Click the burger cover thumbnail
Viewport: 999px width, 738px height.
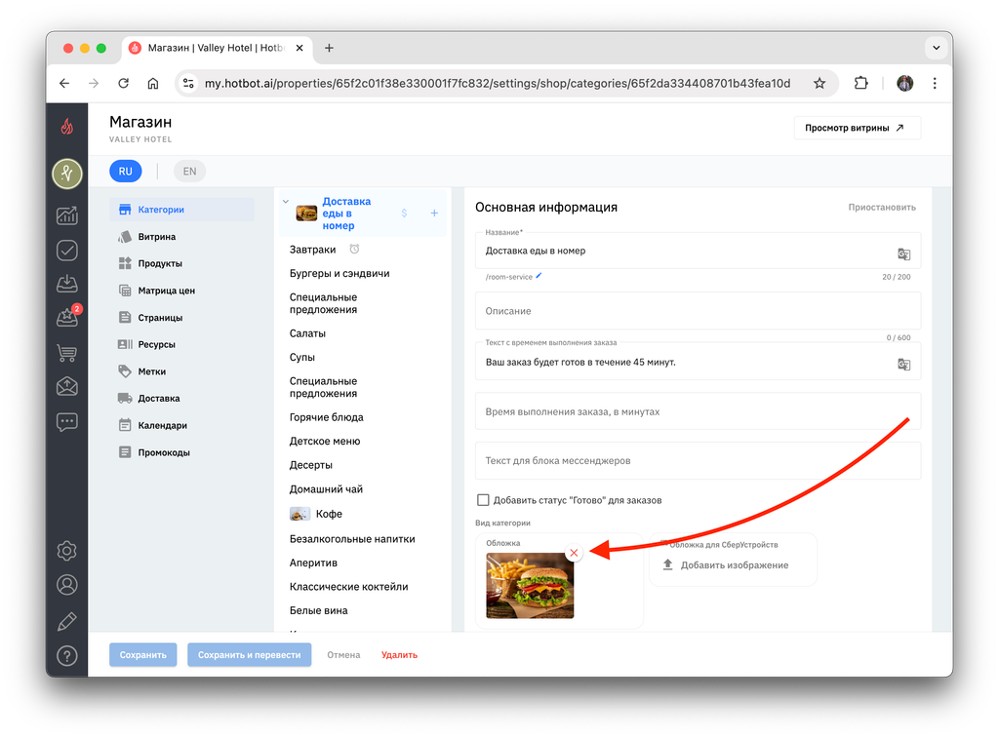coord(530,586)
